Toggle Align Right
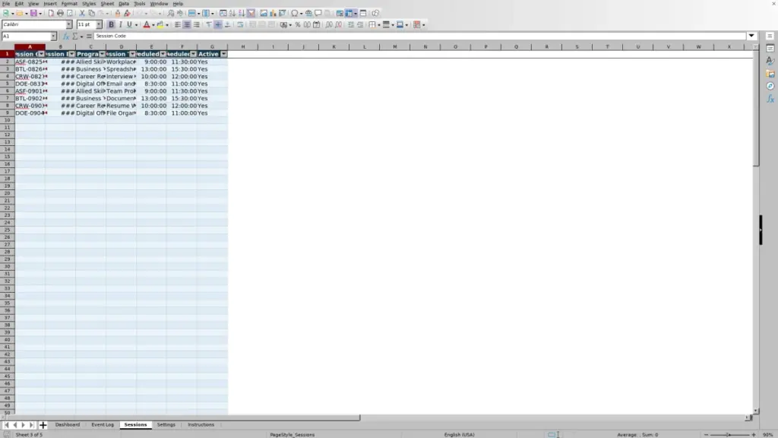The image size is (778, 438). click(197, 24)
